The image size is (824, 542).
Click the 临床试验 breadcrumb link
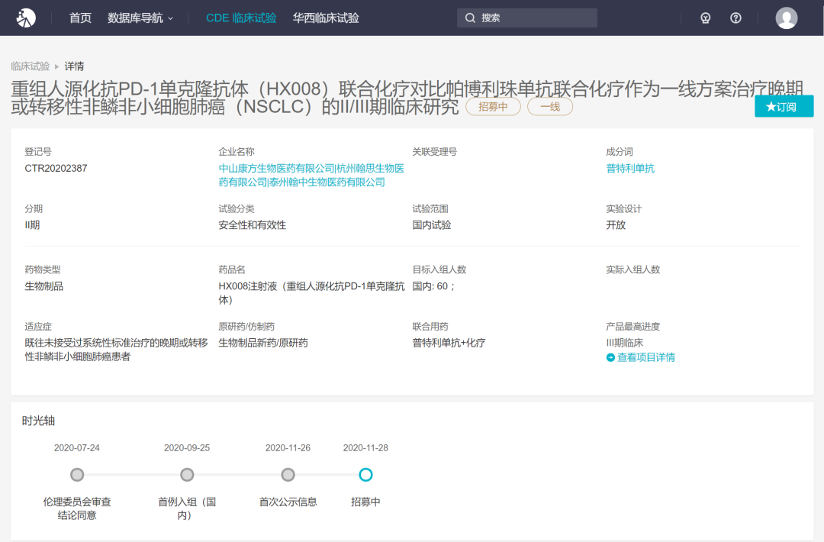(30, 66)
